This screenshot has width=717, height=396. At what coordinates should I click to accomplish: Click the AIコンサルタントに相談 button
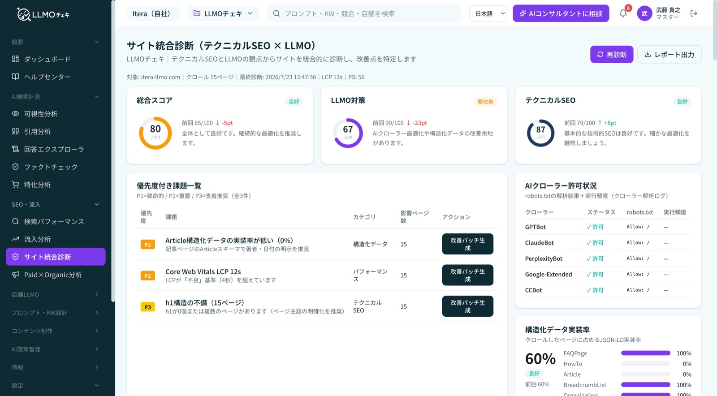[x=561, y=13]
